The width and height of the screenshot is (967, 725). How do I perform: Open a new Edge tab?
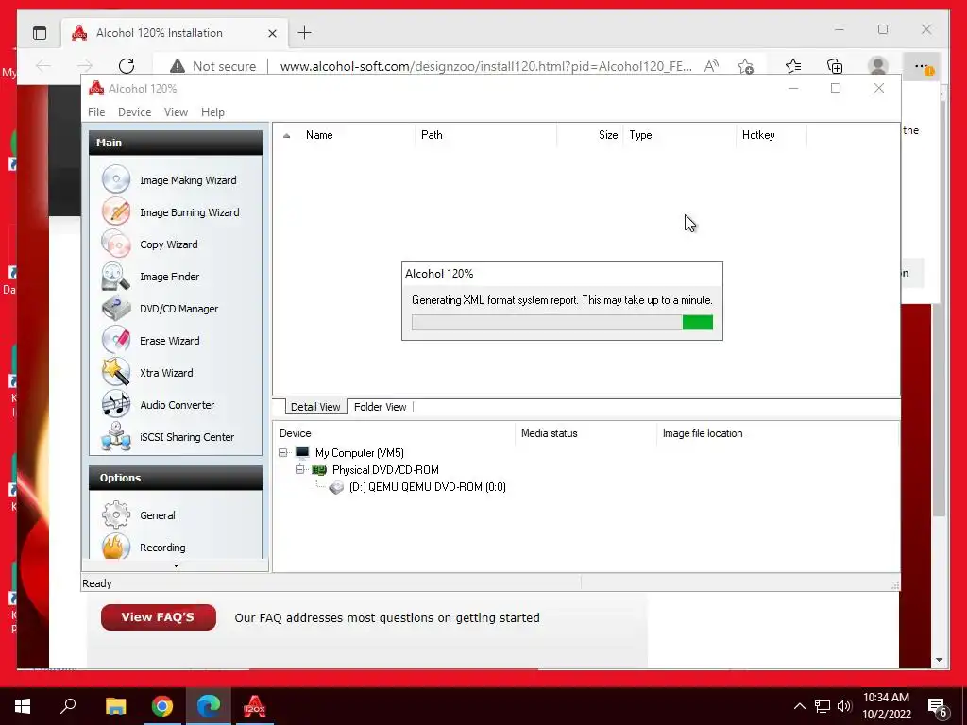[x=305, y=33]
